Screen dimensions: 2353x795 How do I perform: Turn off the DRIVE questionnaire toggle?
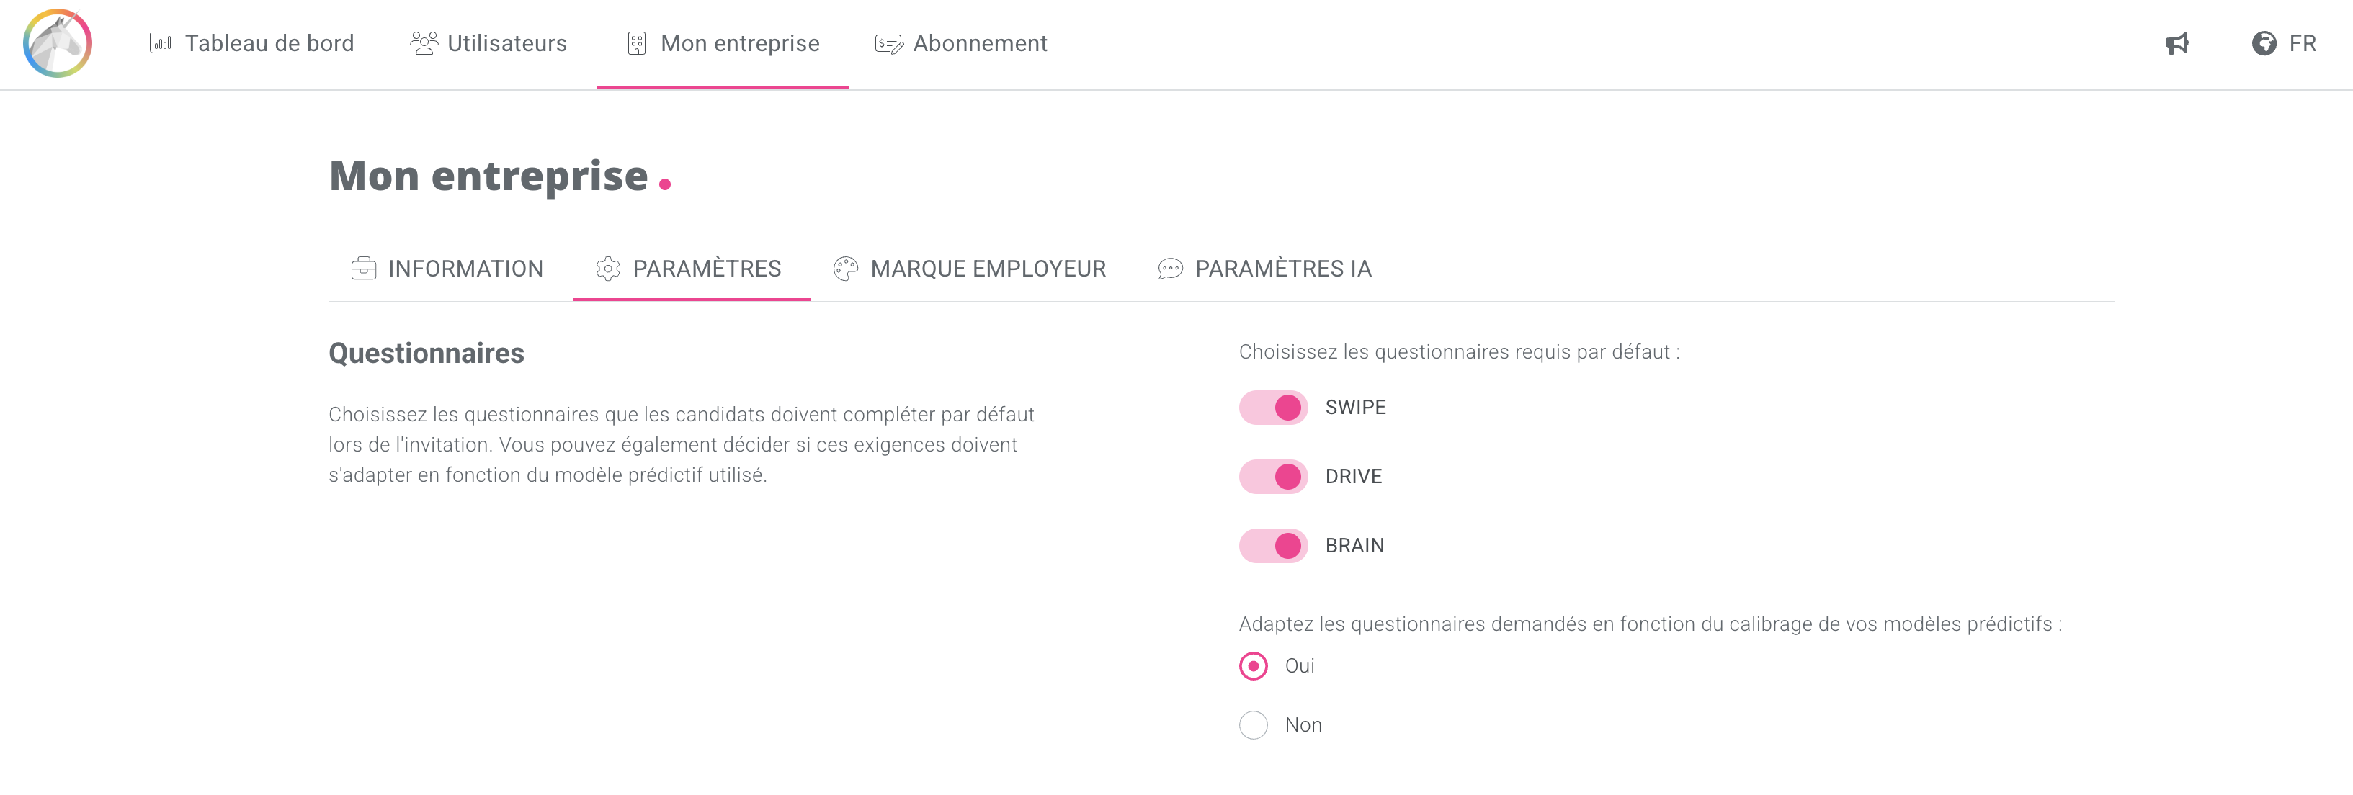[1273, 477]
